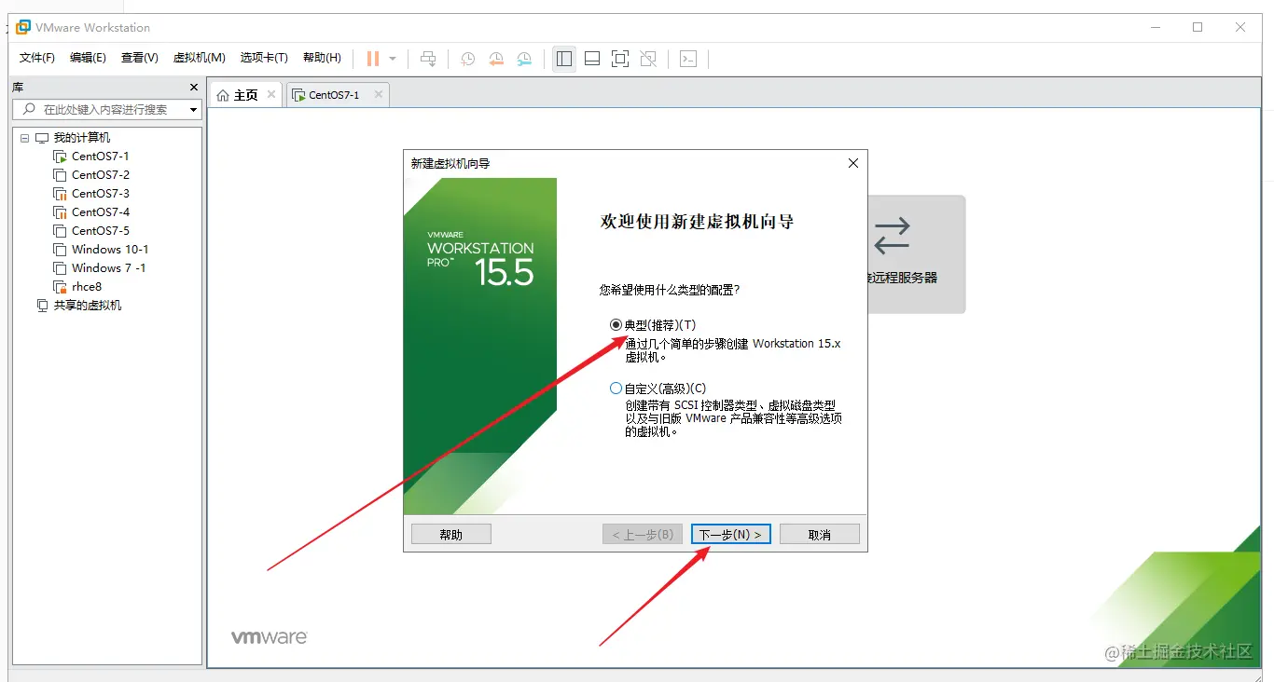Click the revert to snapshot icon
The height and width of the screenshot is (682, 1274).
click(x=496, y=59)
